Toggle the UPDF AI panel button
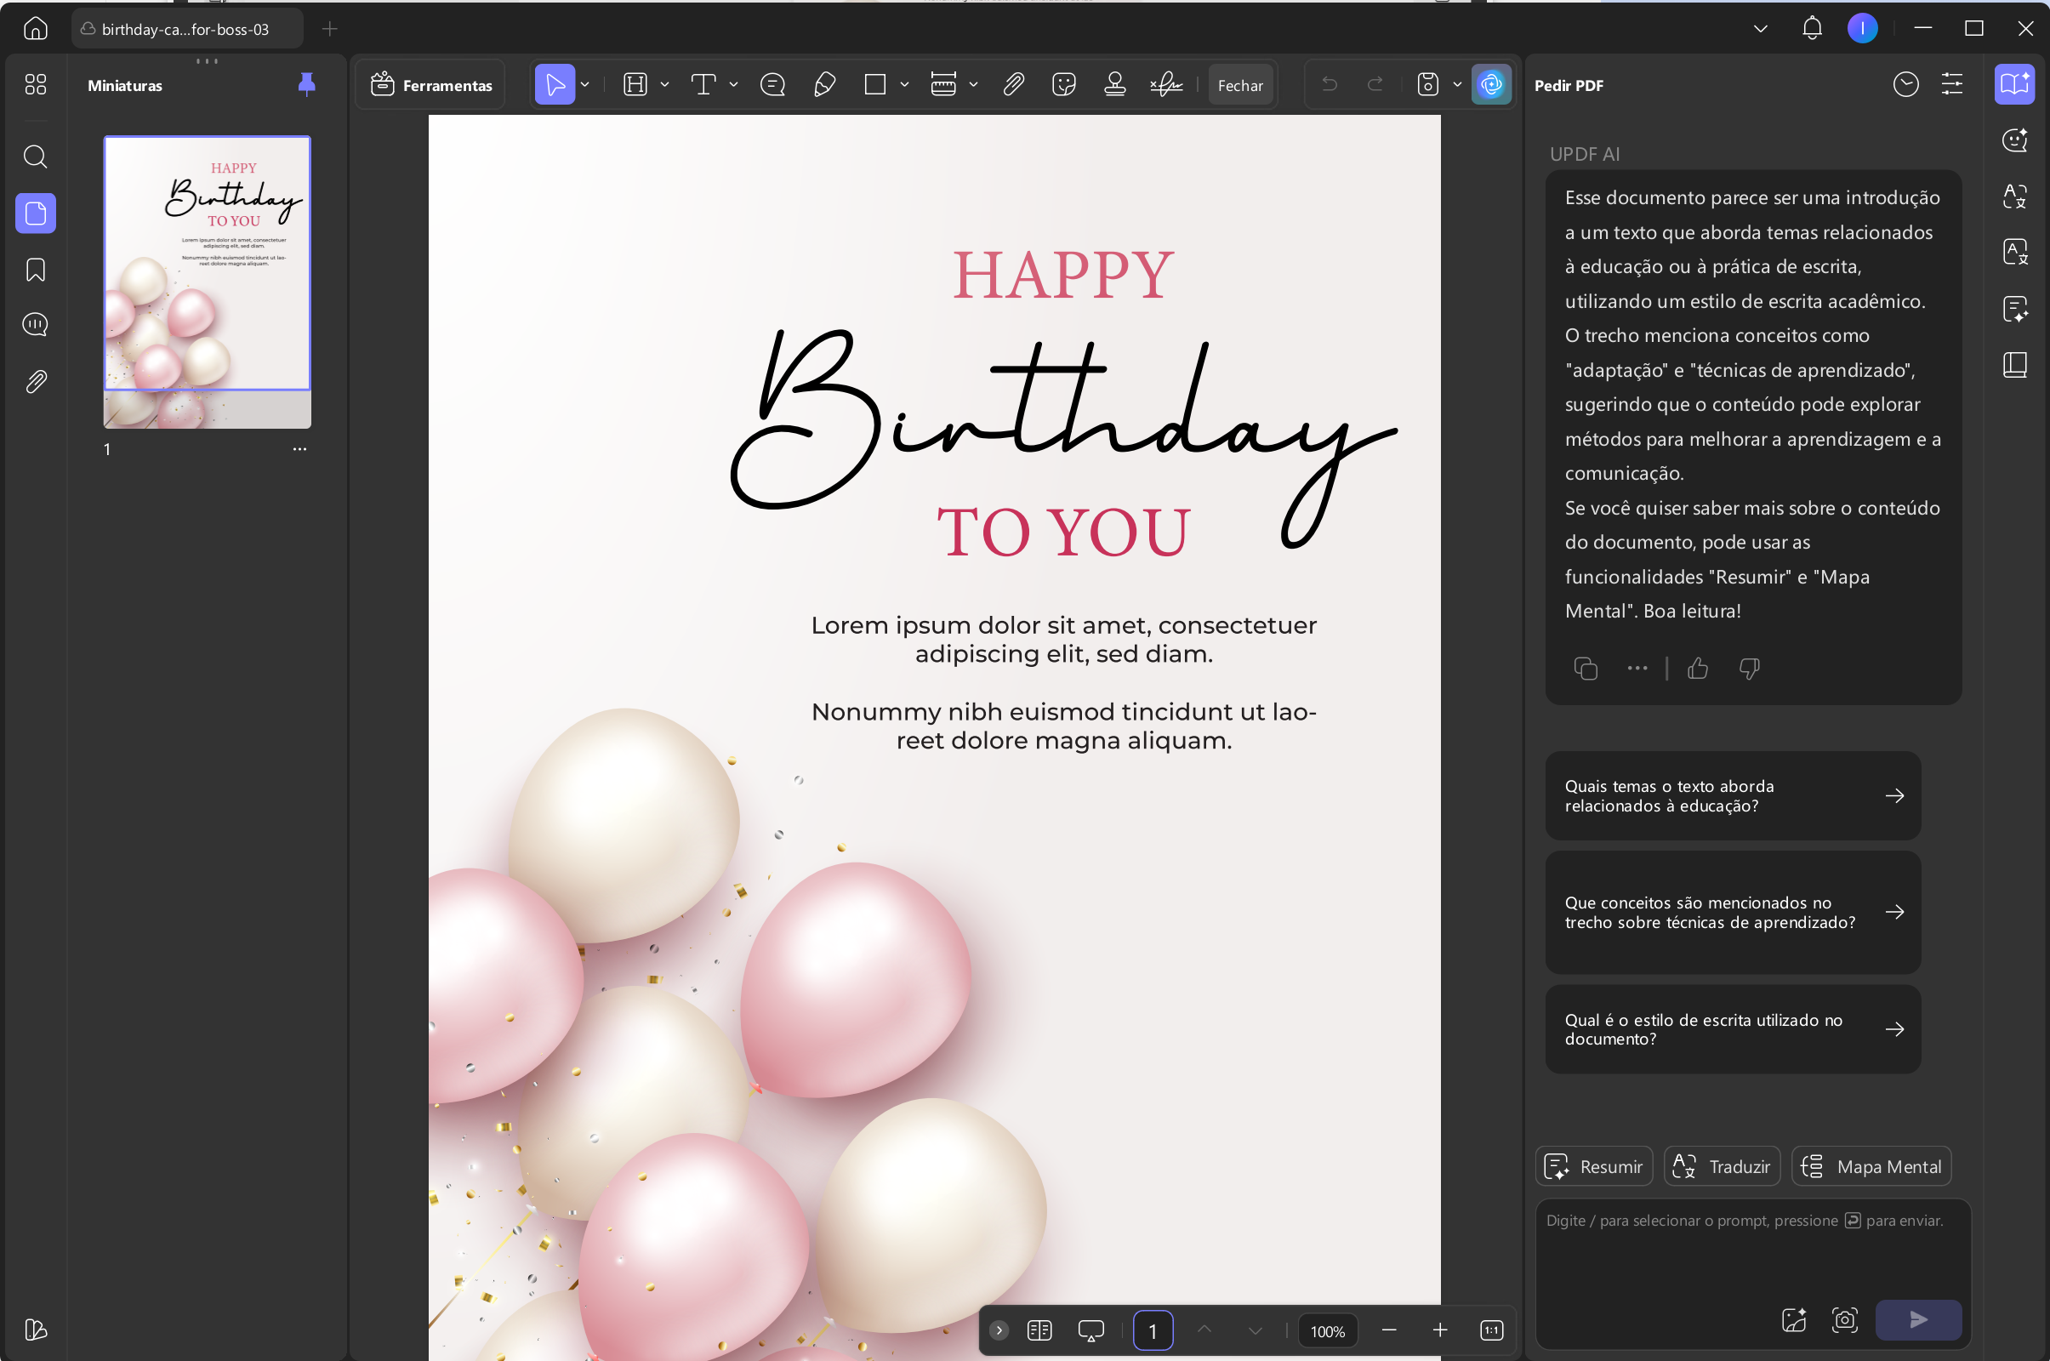 [x=1491, y=84]
